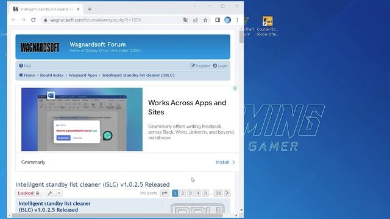The height and width of the screenshot is (219, 390).
Task: Click the scroll down arrow
Action: coord(241,210)
